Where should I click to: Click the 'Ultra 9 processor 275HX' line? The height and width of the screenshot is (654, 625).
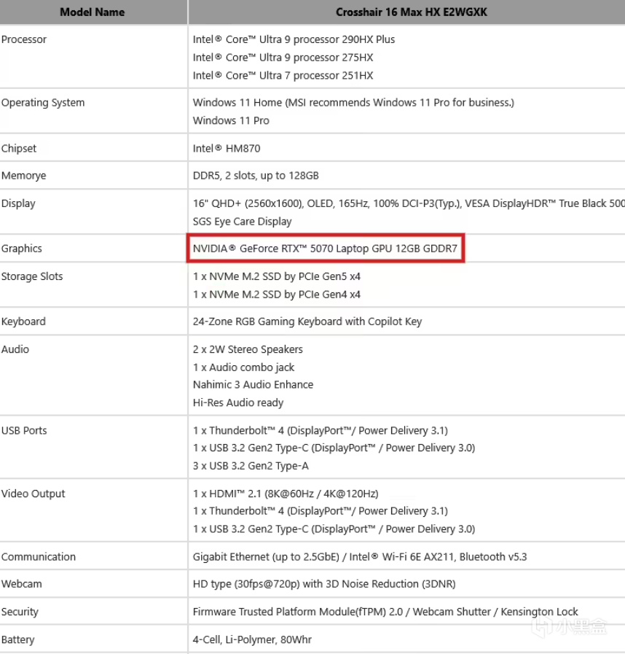tap(283, 58)
